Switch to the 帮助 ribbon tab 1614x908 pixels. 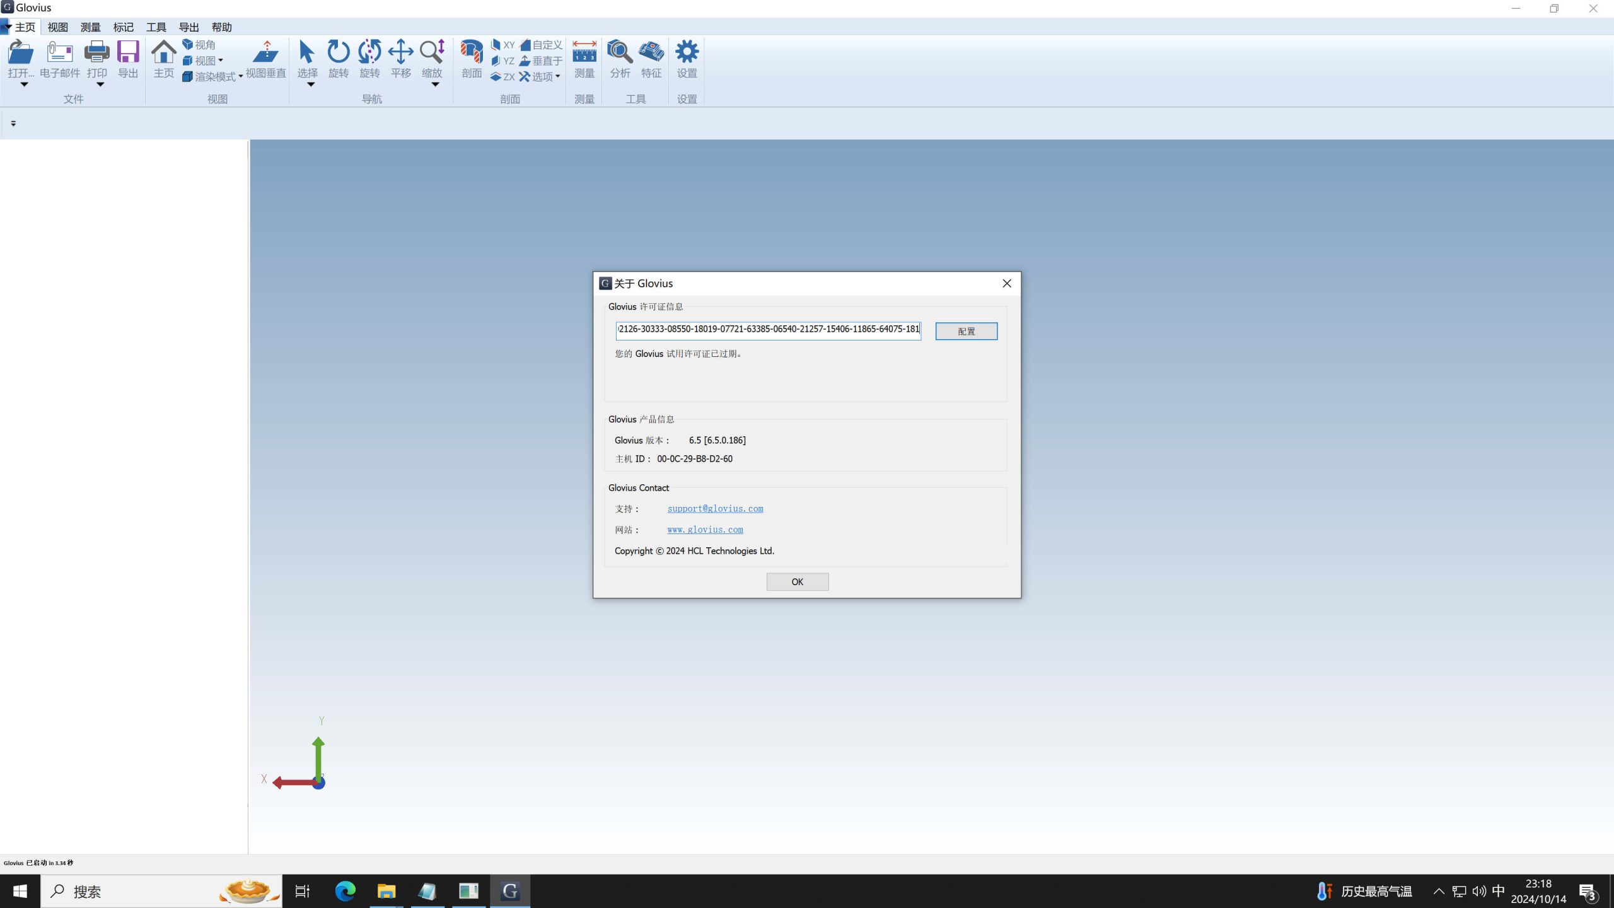221,27
